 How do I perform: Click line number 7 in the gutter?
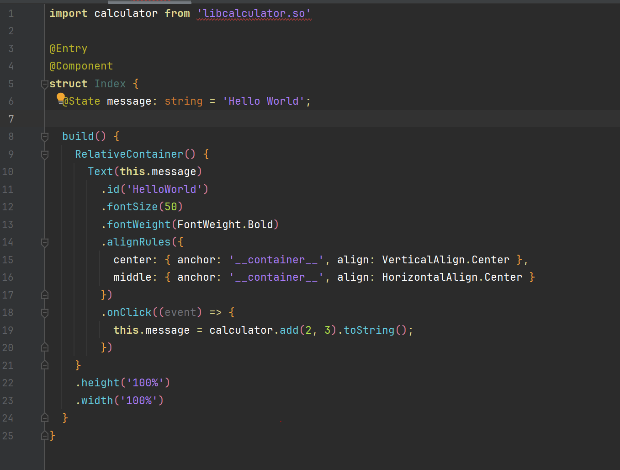11,119
